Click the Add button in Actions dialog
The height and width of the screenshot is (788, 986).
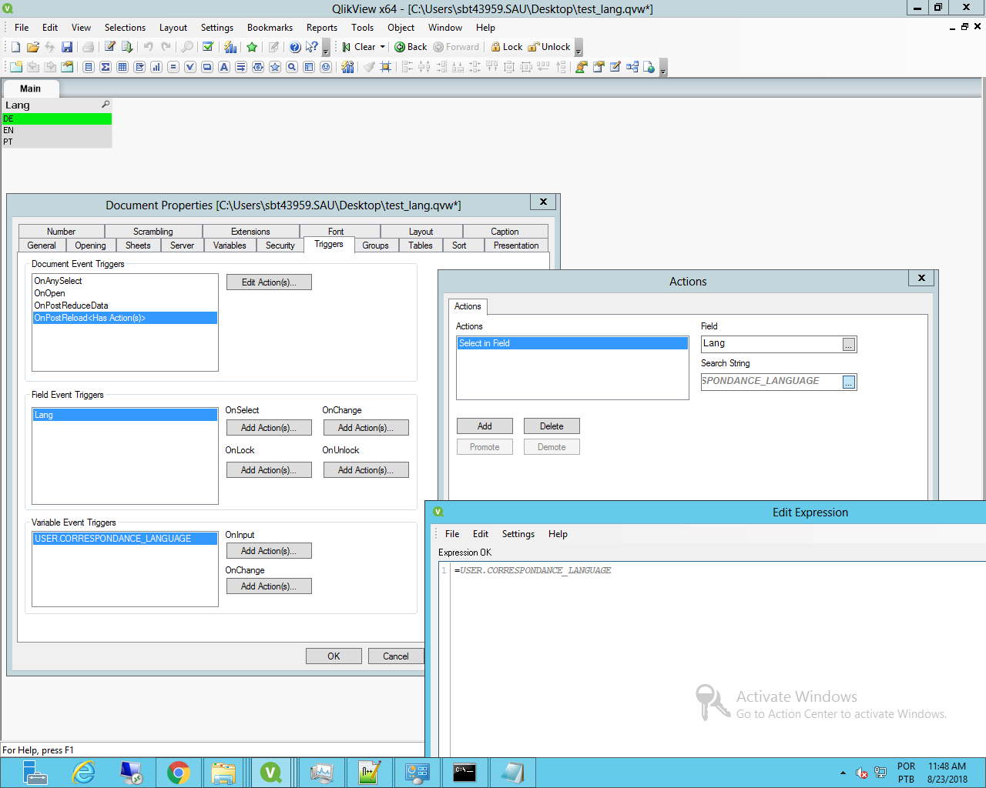point(485,426)
